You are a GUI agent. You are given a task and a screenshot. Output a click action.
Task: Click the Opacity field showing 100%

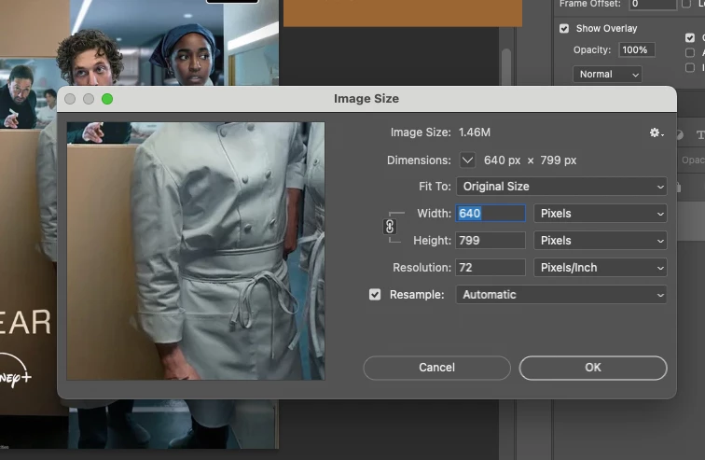[x=637, y=49]
